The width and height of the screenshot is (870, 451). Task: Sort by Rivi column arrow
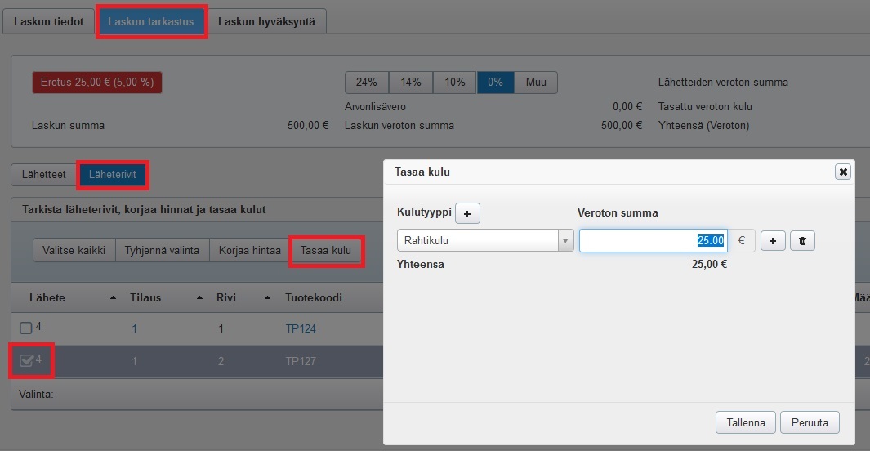pyautogui.click(x=265, y=297)
